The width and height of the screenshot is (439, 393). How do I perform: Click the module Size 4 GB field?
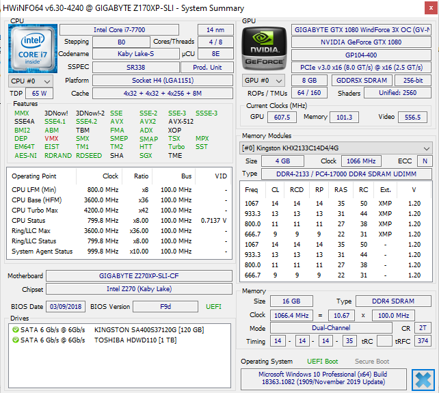283,161
